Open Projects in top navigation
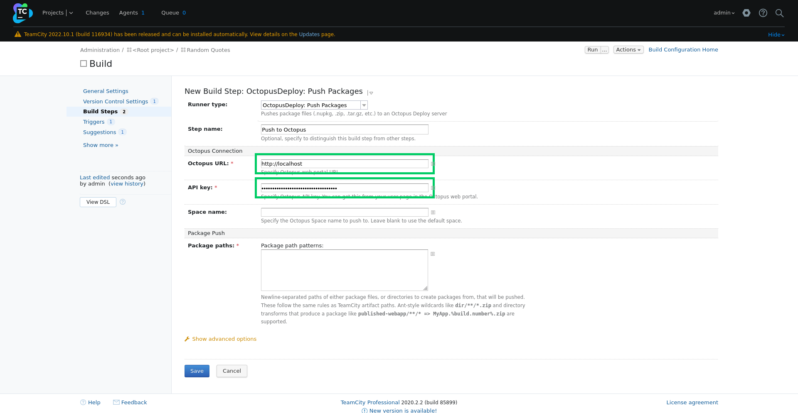Image resolution: width=798 pixels, height=413 pixels. point(53,13)
